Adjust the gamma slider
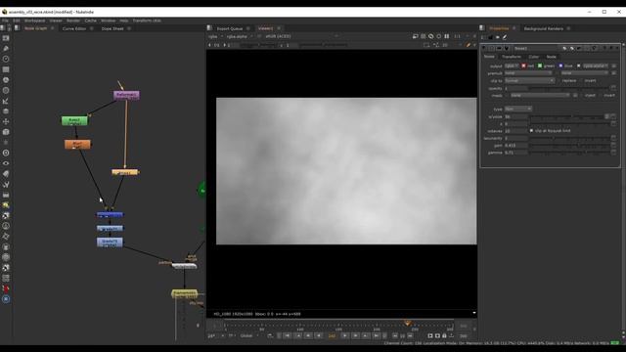Viewport: 626px width, 352px height. (569, 153)
